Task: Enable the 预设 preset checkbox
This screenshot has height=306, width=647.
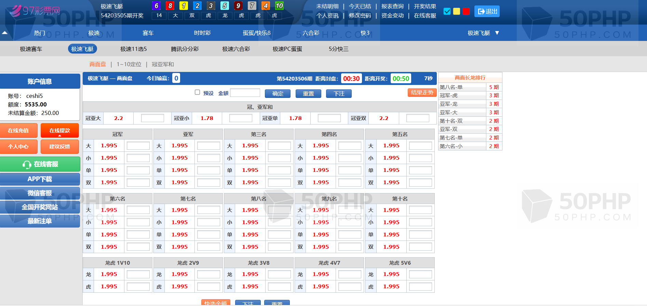Action: point(197,92)
